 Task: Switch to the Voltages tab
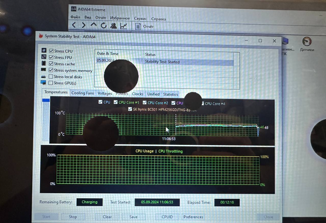pyautogui.click(x=105, y=93)
